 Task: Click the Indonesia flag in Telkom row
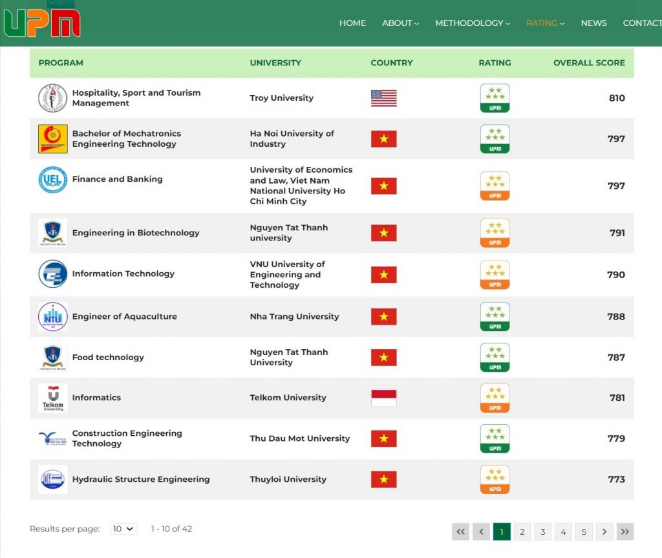[x=383, y=398]
